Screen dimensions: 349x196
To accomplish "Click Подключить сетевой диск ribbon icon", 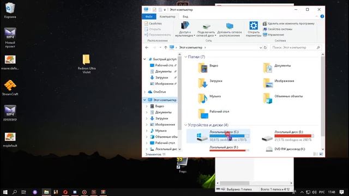I will coord(206,29).
